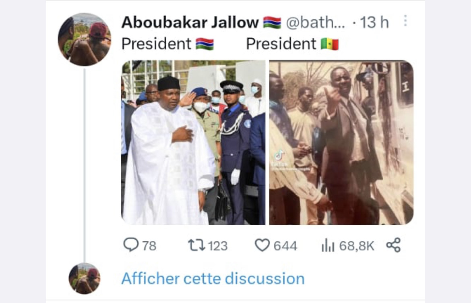Click the retweet count "123"
This screenshot has width=471, height=303.
(x=217, y=246)
